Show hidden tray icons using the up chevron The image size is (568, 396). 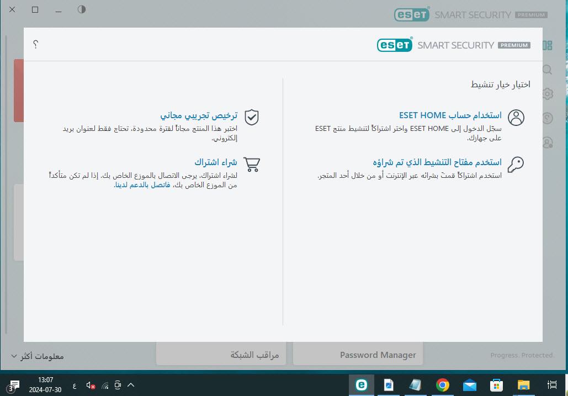coord(131,385)
